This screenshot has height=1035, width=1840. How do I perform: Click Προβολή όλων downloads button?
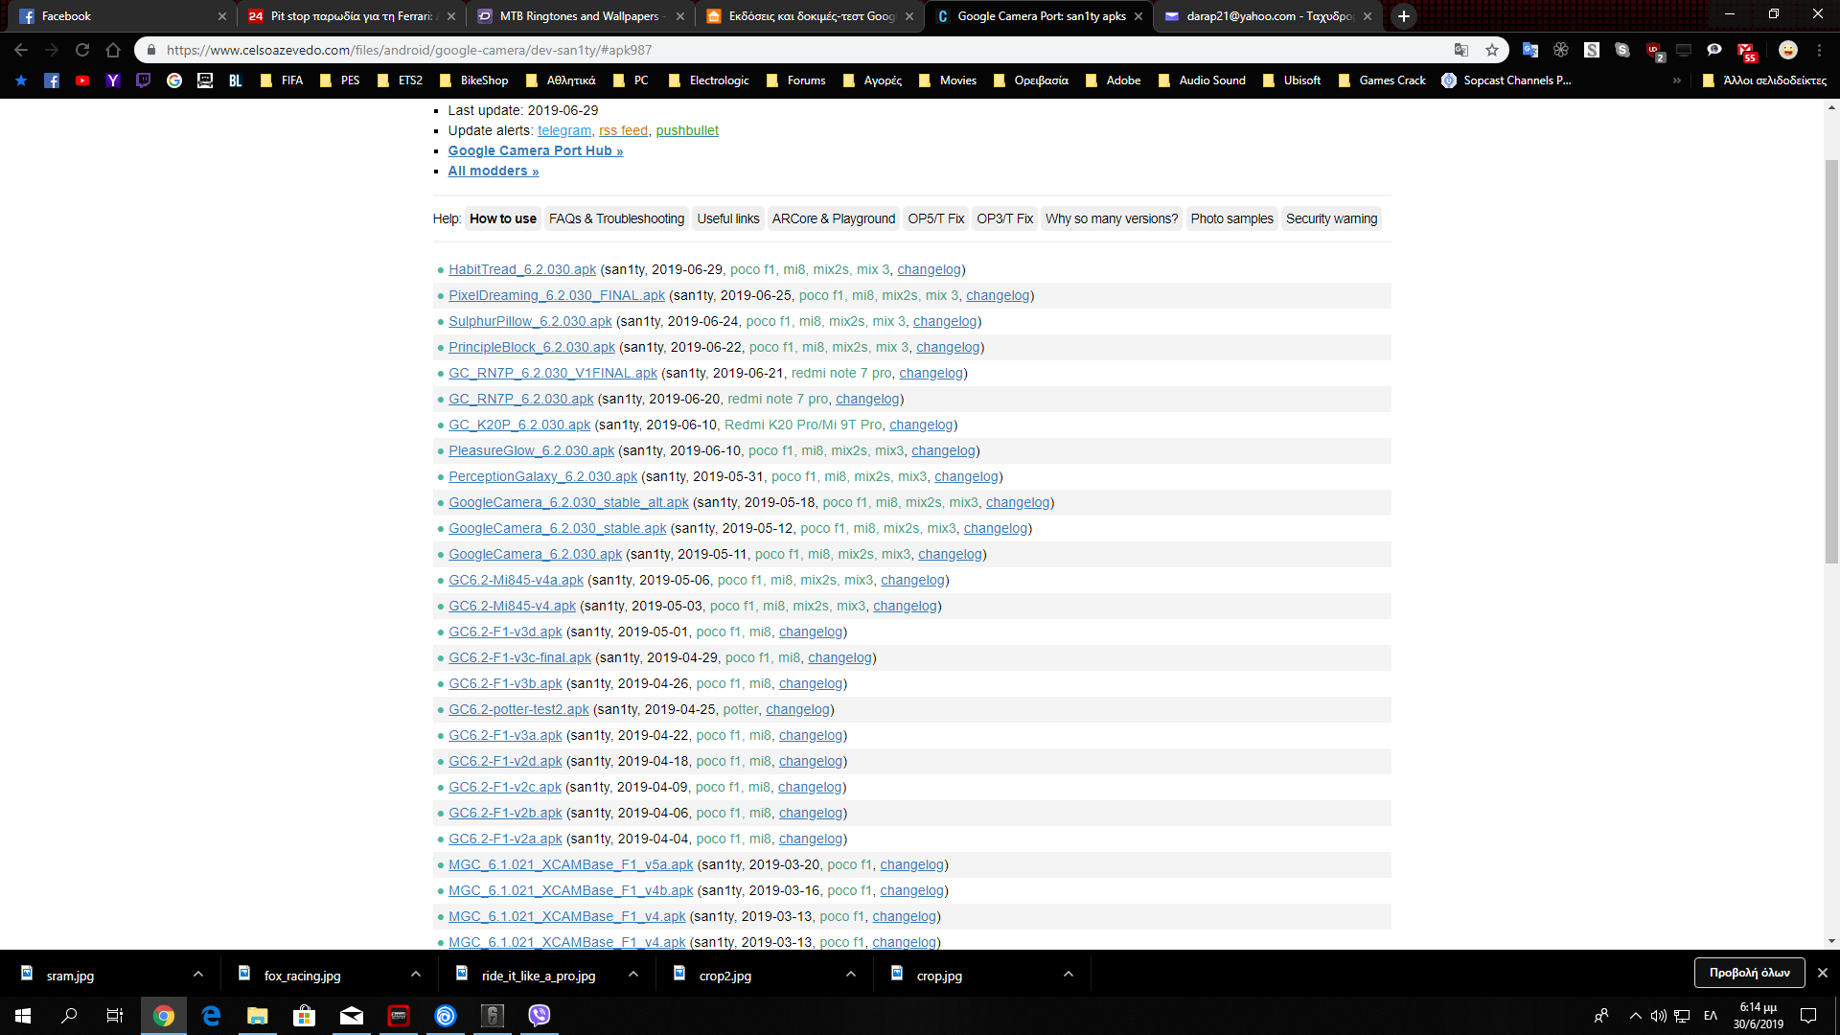(1749, 973)
